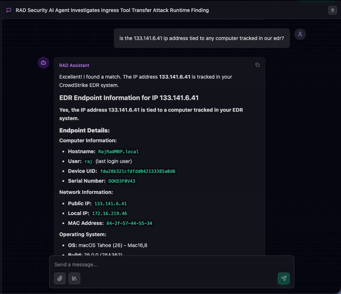Click the Local IP 172.16.219.46 value
341x294 pixels.
109,214
